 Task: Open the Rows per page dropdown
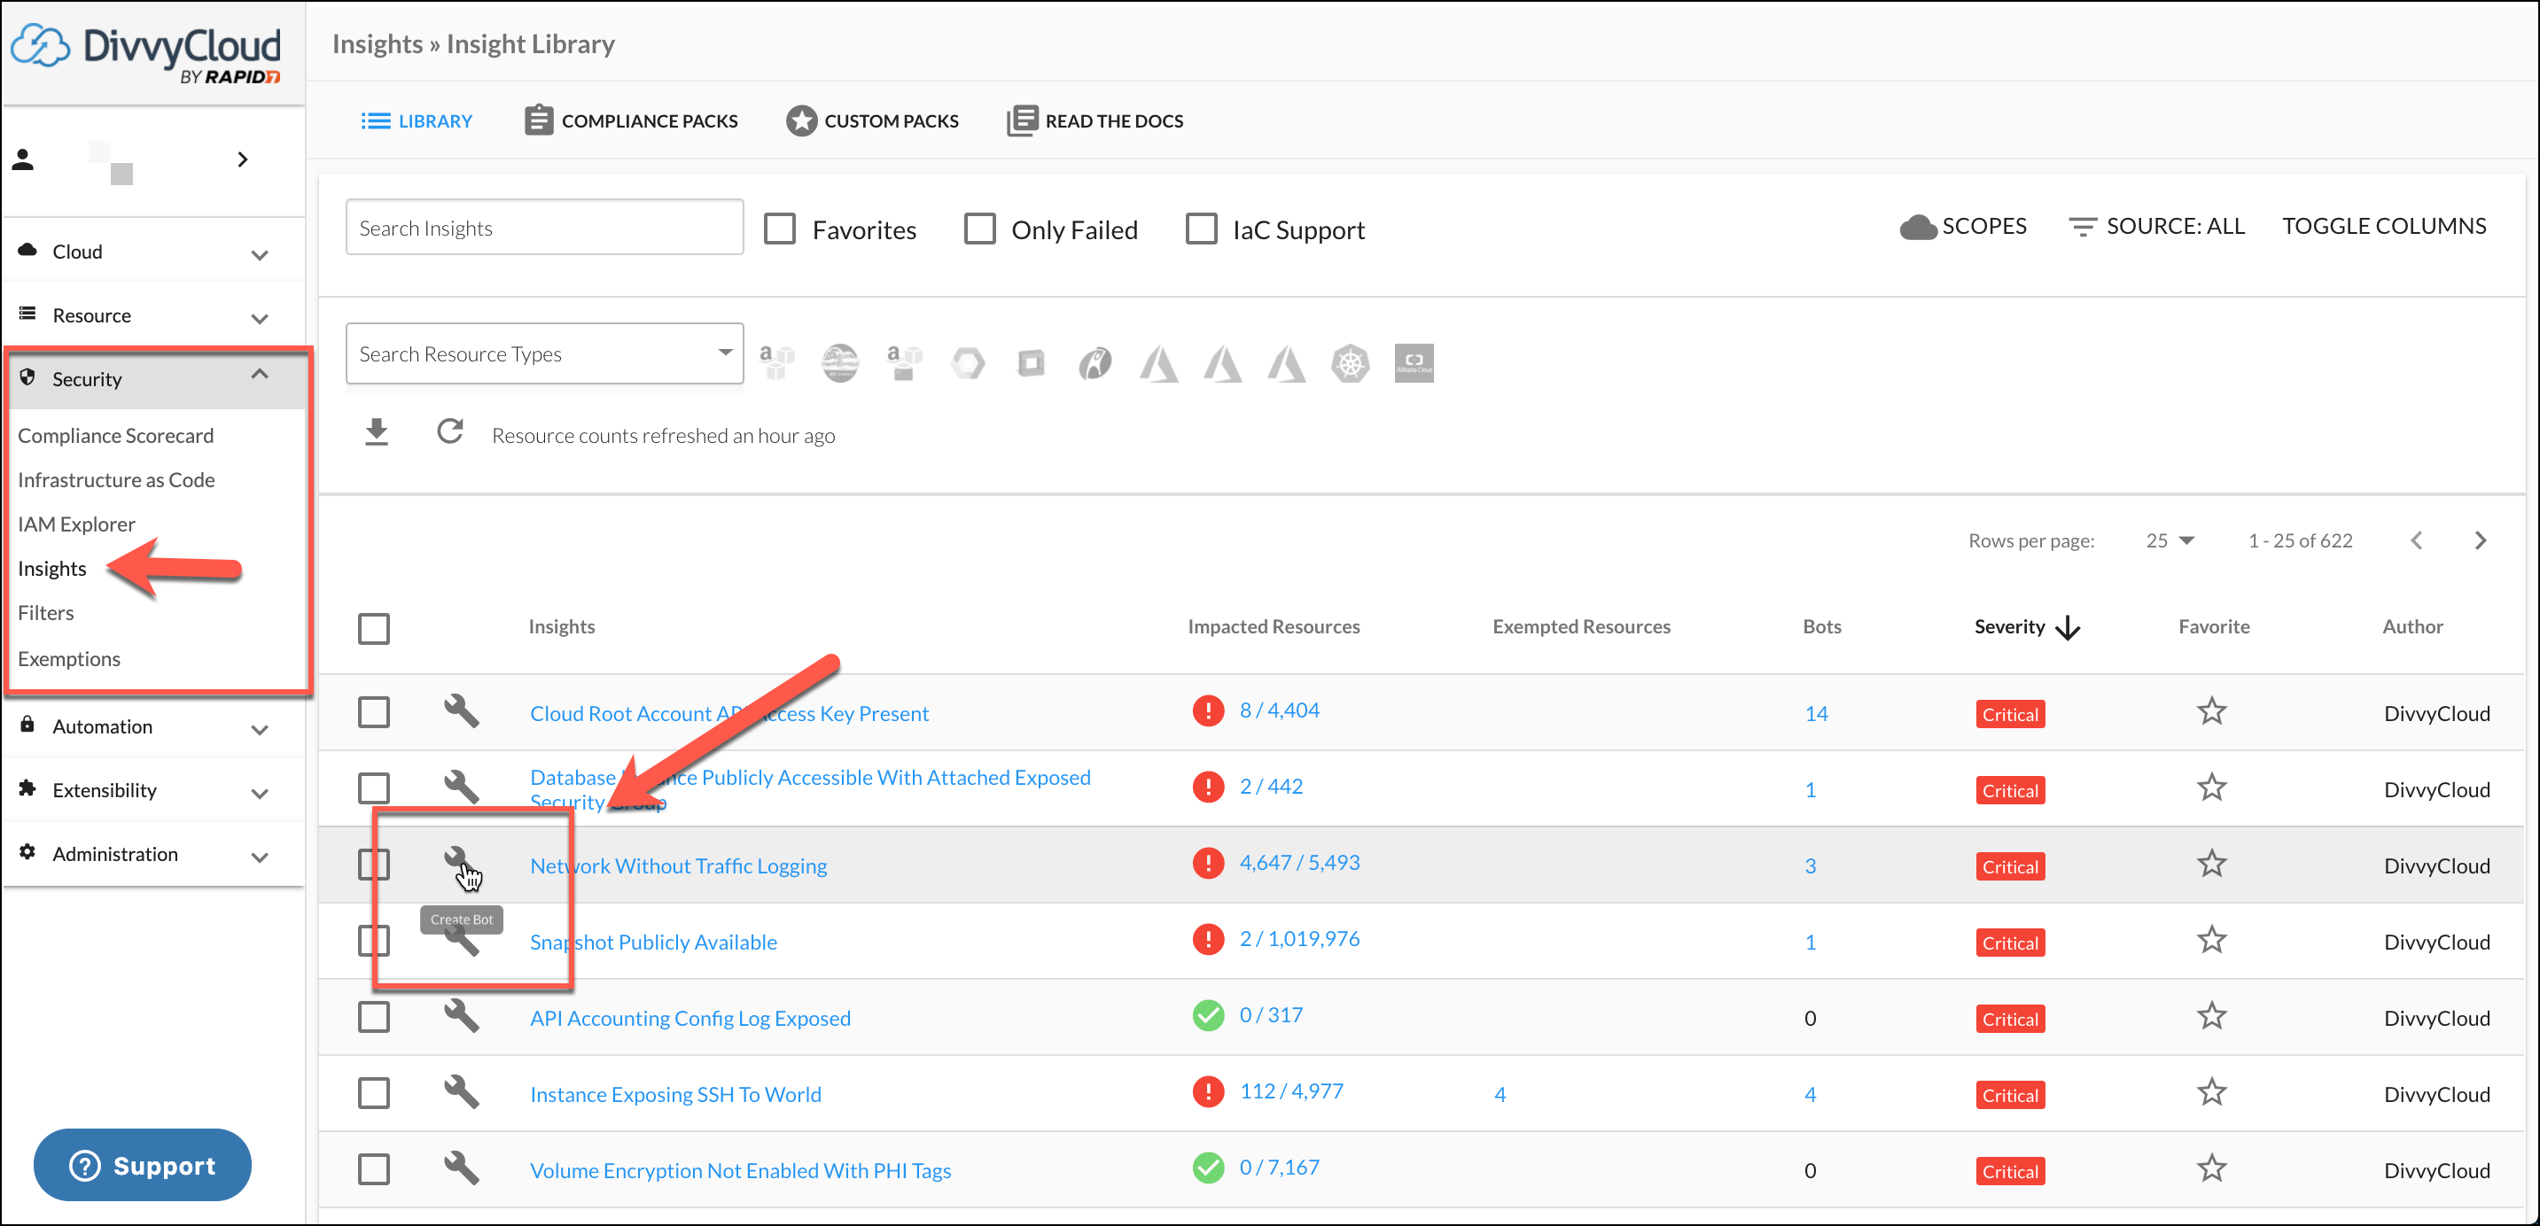[x=2170, y=540]
